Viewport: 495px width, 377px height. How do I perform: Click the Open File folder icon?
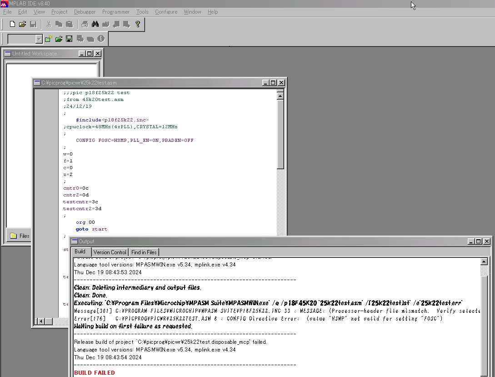point(22,24)
